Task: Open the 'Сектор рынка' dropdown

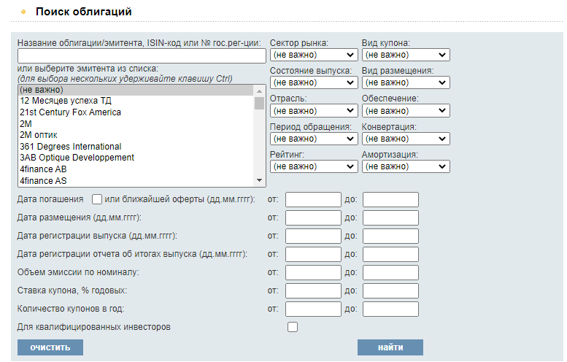Action: click(x=314, y=55)
